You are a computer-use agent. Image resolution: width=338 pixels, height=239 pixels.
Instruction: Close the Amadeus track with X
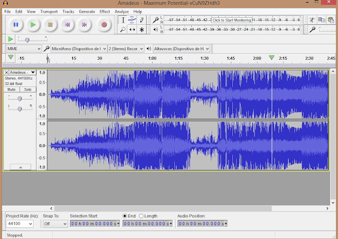[6, 72]
